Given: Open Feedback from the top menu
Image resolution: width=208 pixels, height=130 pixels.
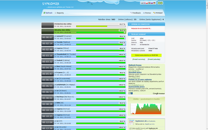Looking at the screenshot, I should tap(136, 13).
